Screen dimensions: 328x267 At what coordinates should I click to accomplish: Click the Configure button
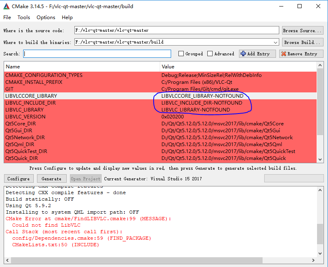tap(18, 179)
